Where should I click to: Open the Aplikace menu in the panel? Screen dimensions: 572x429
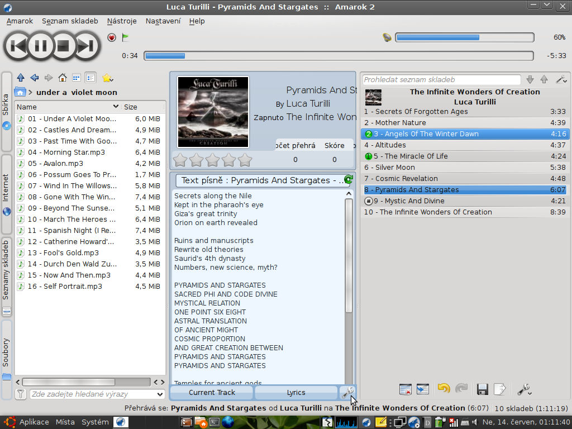[x=34, y=422]
